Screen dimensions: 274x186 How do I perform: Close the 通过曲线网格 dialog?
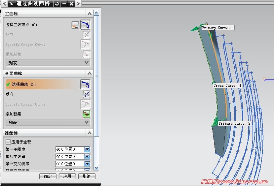[71, 4]
